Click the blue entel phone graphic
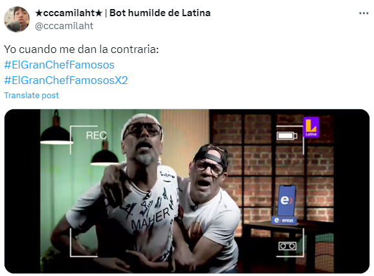 coord(286,200)
